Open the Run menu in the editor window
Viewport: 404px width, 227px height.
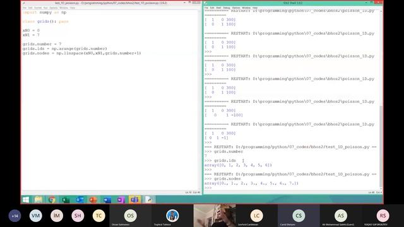click(x=45, y=8)
